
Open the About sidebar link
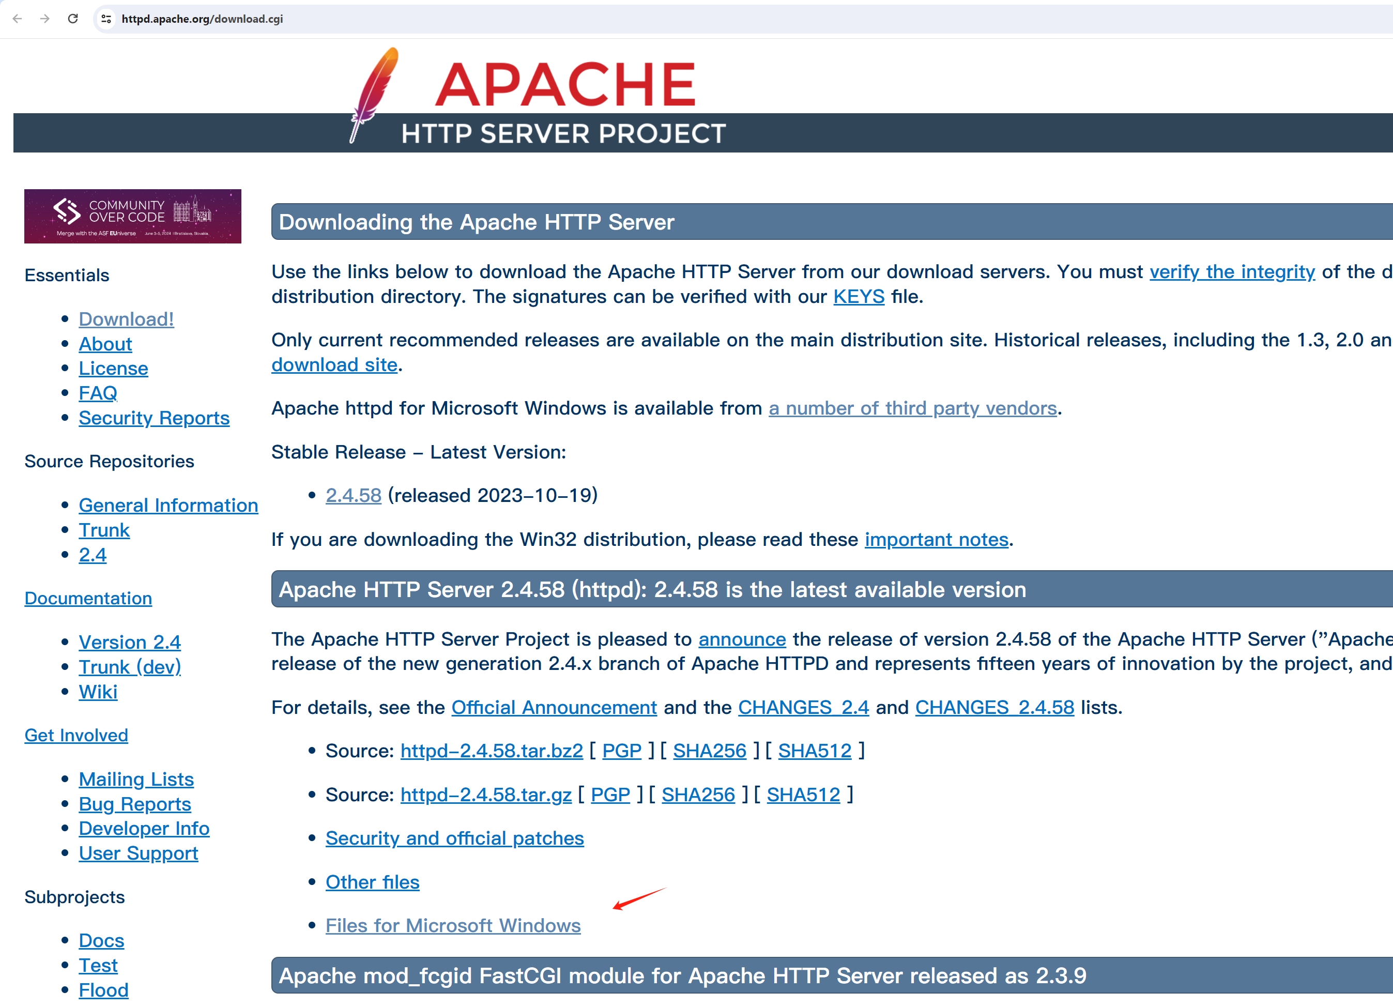105,344
